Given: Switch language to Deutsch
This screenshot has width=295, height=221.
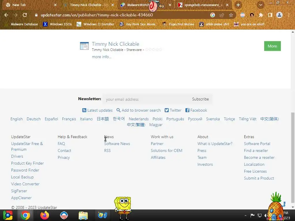Looking at the screenshot, I should (34, 119).
